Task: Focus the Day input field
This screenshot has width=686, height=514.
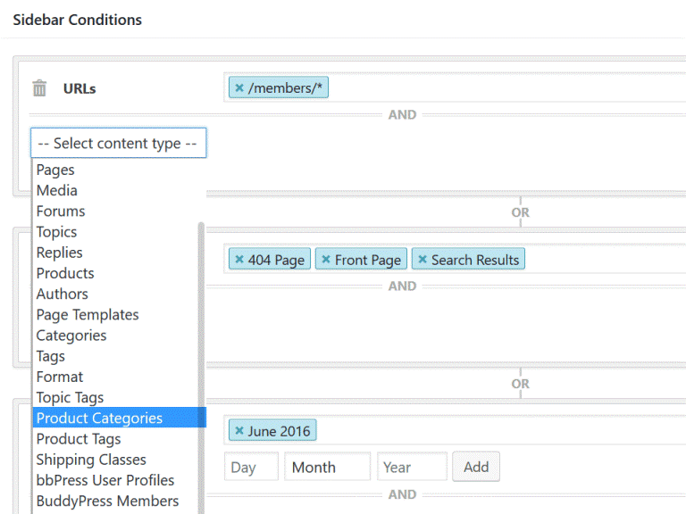Action: (251, 467)
